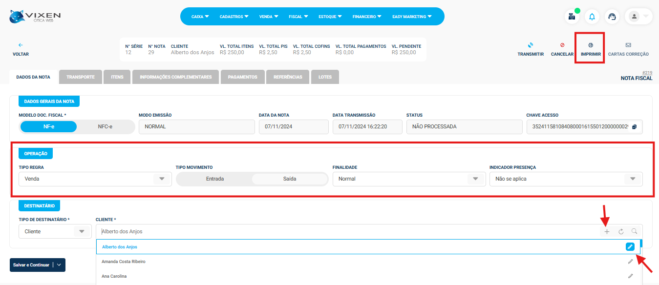Image resolution: width=659 pixels, height=285 pixels.
Task: Click the Imprimir printer icon
Action: click(x=590, y=45)
